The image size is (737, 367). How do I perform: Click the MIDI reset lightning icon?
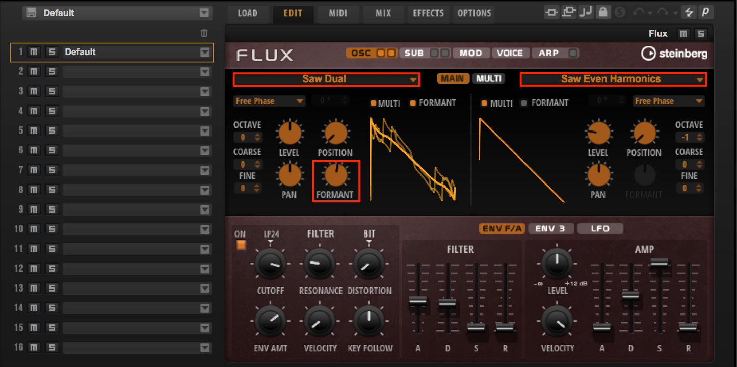689,12
